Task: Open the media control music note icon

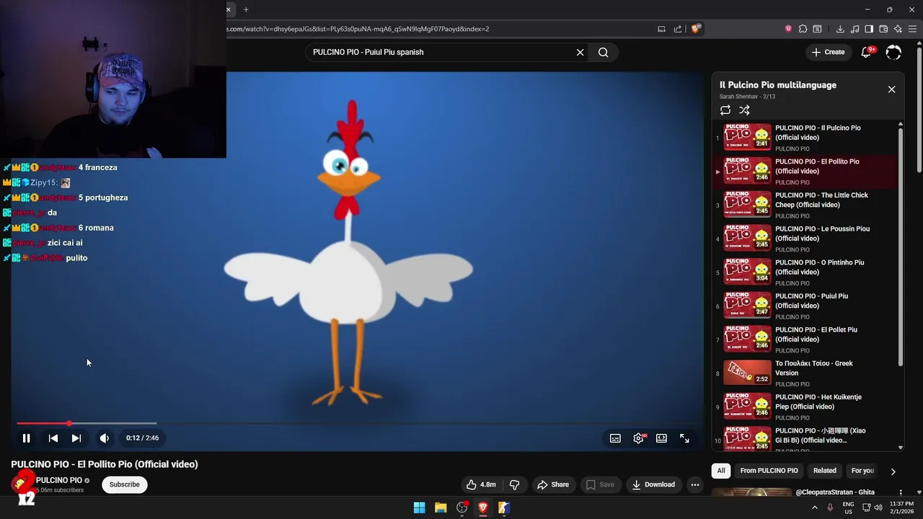Action: (x=854, y=29)
